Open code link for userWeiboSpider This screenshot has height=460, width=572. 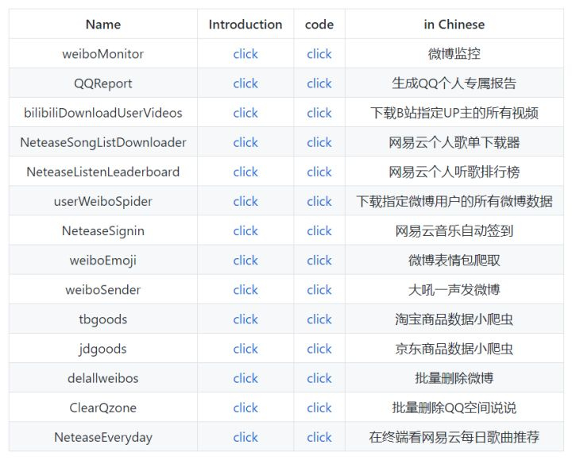319,201
